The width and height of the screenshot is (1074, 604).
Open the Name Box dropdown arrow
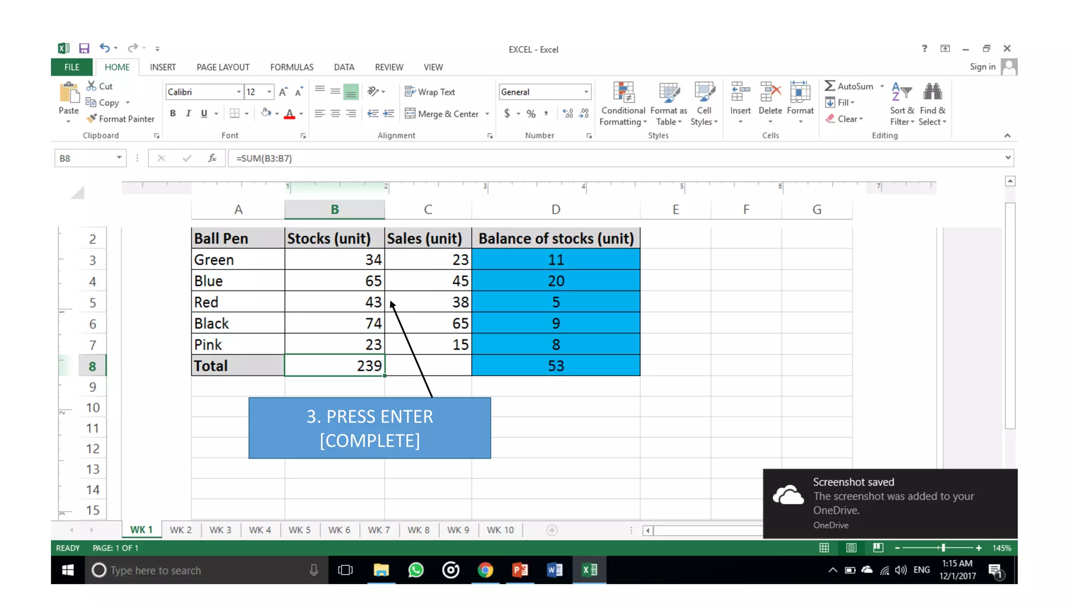tap(119, 158)
